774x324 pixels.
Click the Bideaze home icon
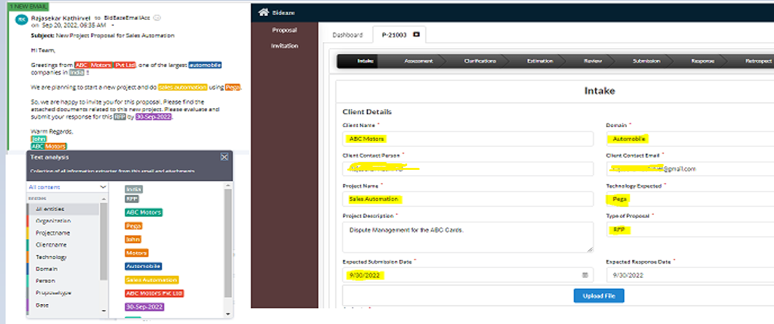[263, 13]
